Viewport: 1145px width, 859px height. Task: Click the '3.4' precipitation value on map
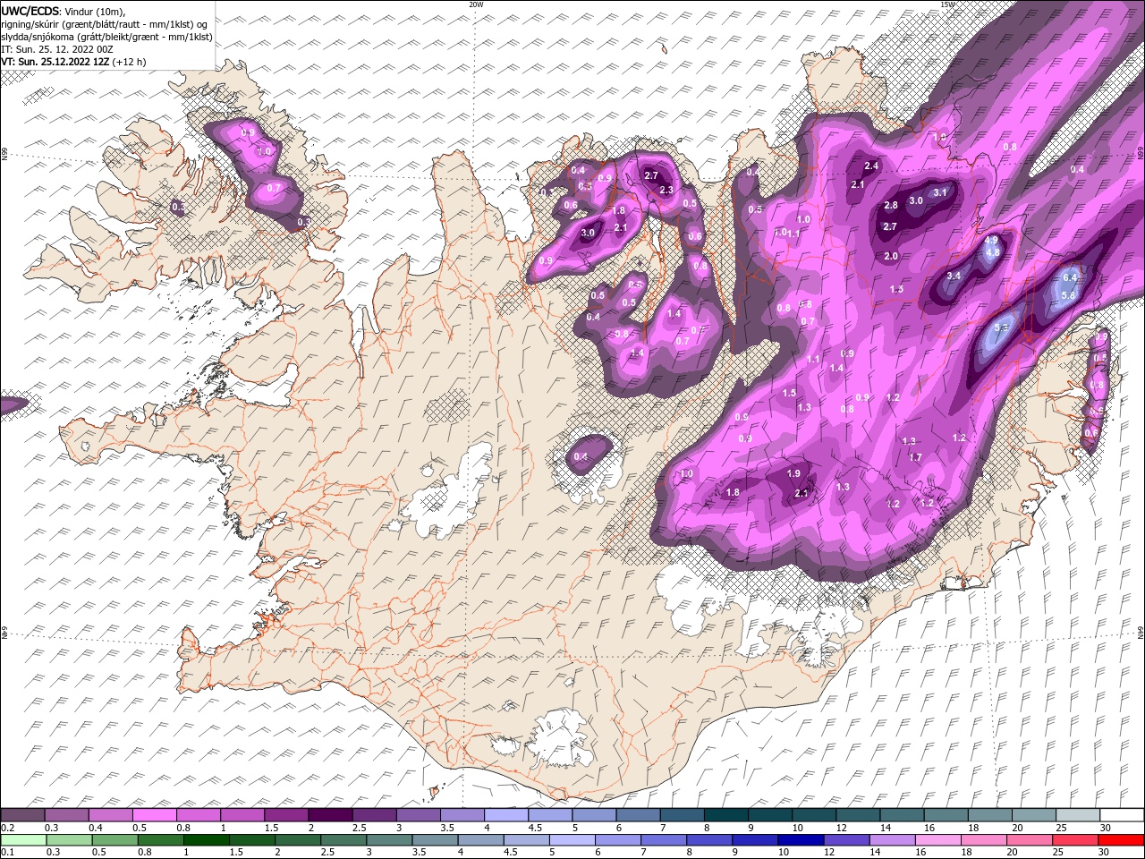[954, 276]
